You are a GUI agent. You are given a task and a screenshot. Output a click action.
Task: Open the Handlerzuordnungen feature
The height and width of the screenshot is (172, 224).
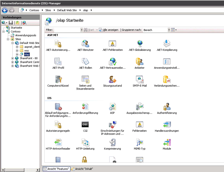[x=166, y=124]
